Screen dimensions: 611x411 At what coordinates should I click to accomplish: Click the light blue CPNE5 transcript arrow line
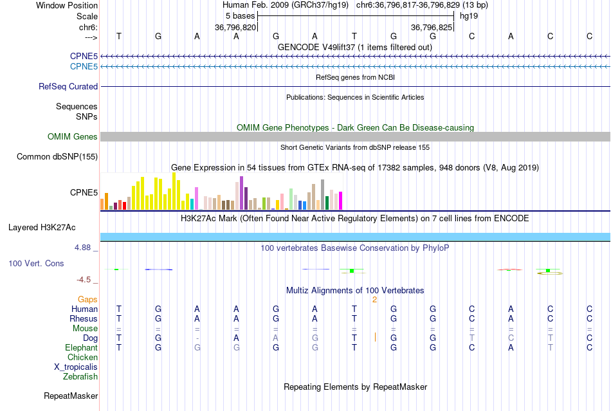point(355,67)
